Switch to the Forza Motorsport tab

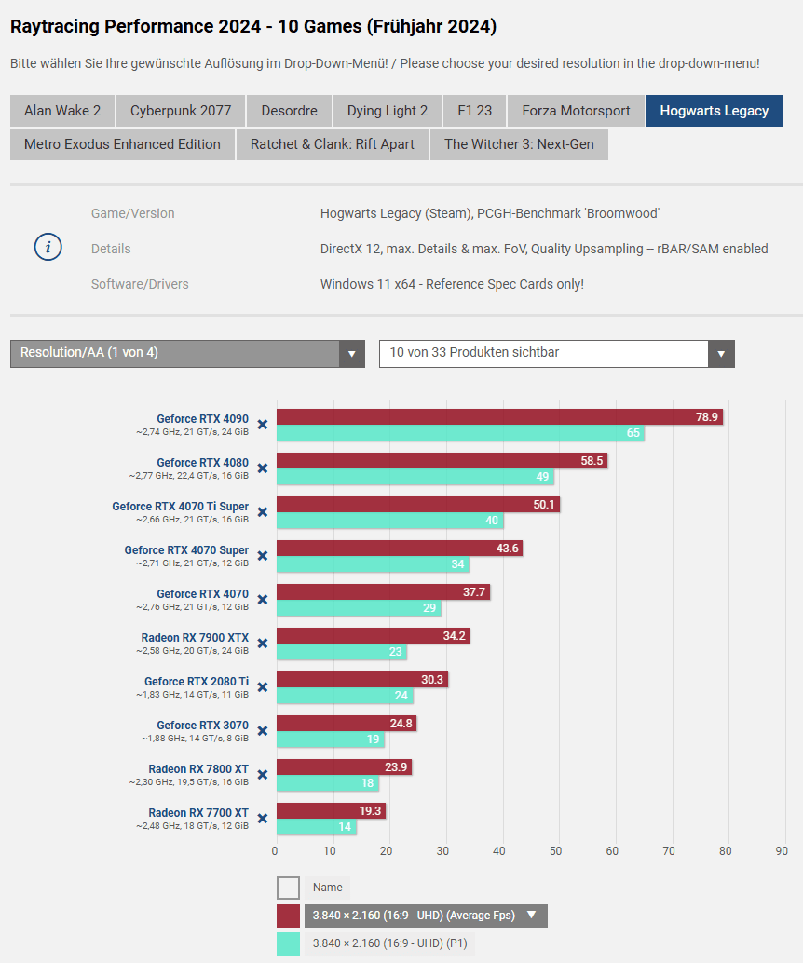[x=576, y=111]
